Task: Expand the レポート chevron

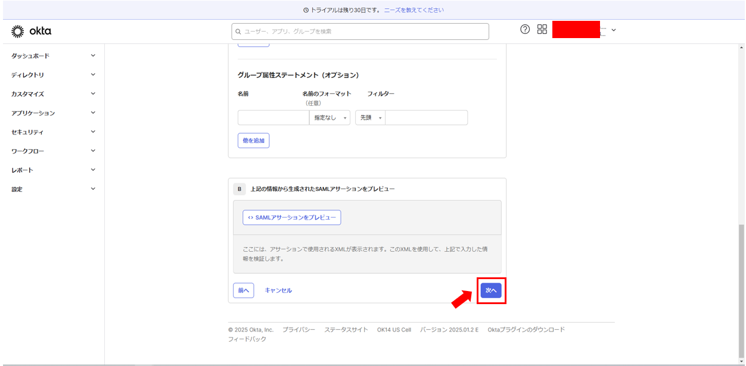Action: tap(93, 170)
